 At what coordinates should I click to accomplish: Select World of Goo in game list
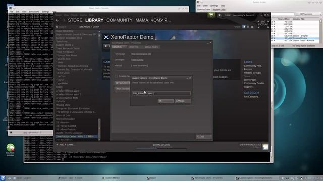63,115
